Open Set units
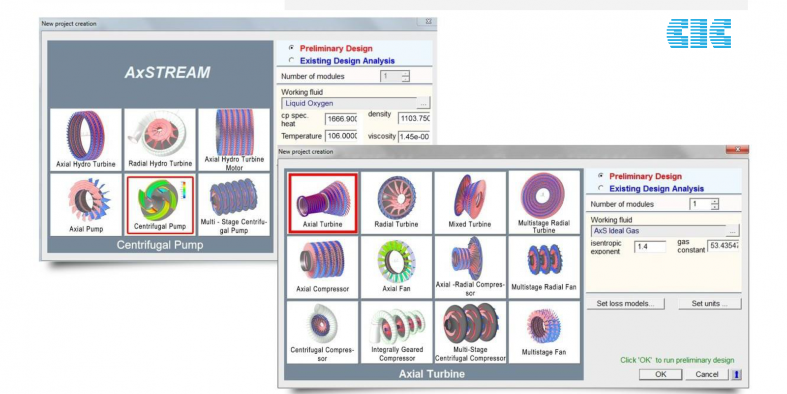Image resolution: width=787 pixels, height=394 pixels. [709, 304]
